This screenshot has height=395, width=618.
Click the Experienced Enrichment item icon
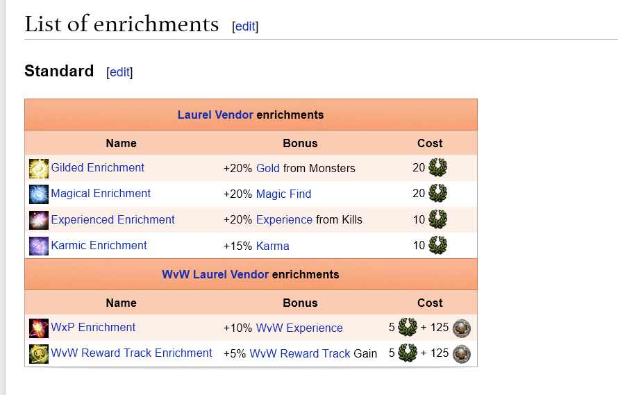39,220
